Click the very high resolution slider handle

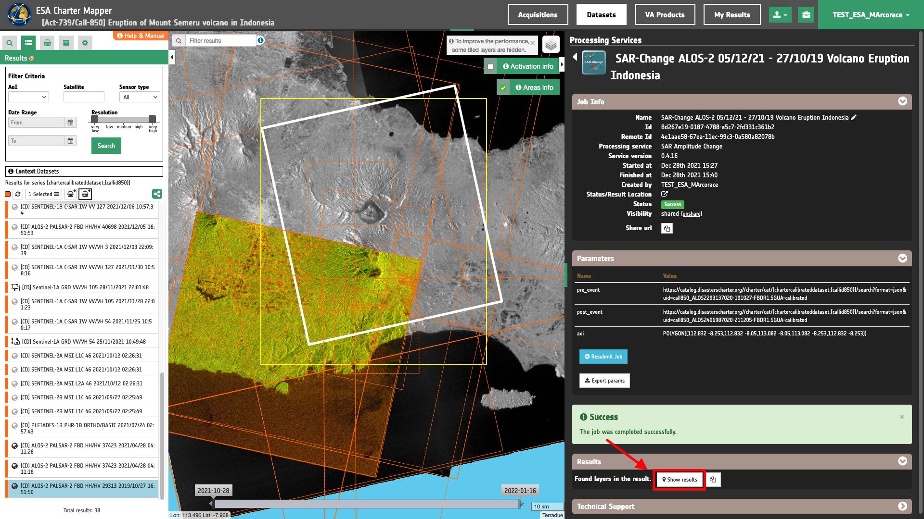152,119
